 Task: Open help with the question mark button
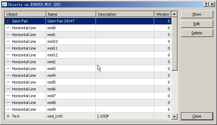[206, 4]
